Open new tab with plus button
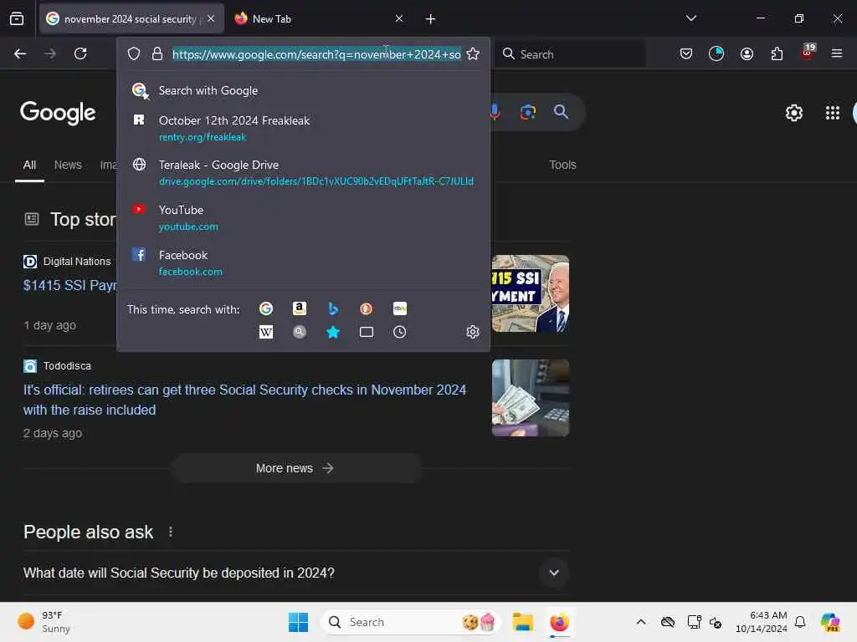The height and width of the screenshot is (642, 857). click(431, 19)
